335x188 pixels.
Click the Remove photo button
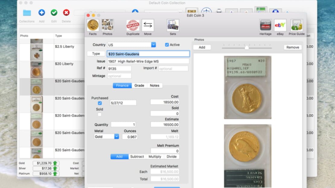(293, 47)
